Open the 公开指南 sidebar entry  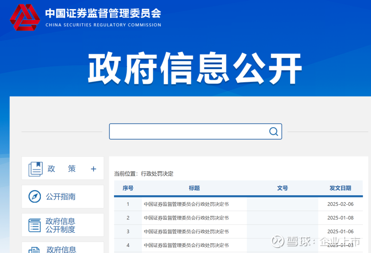tap(61, 196)
